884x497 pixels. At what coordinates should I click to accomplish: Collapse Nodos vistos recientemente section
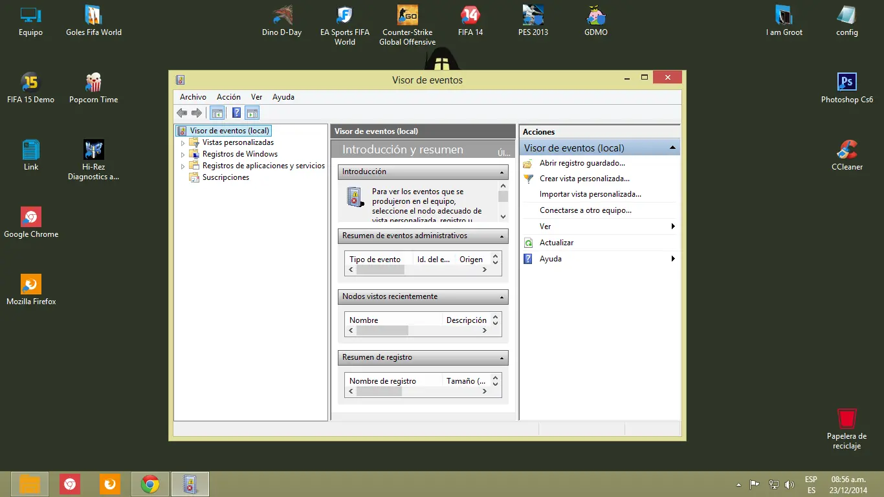(x=502, y=297)
